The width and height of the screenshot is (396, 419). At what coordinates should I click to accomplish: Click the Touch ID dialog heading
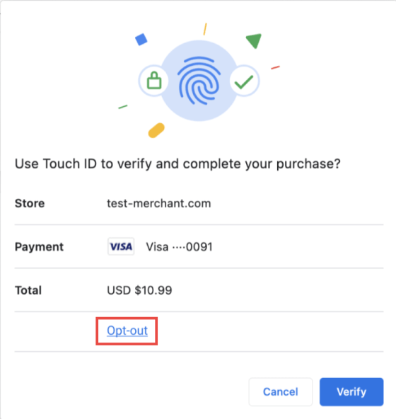(177, 163)
